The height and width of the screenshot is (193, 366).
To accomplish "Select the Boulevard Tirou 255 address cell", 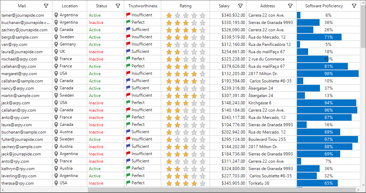I will coord(271,139).
